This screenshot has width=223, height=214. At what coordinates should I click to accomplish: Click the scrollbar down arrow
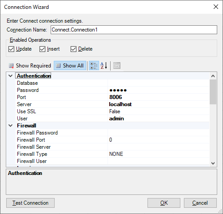click(213, 163)
